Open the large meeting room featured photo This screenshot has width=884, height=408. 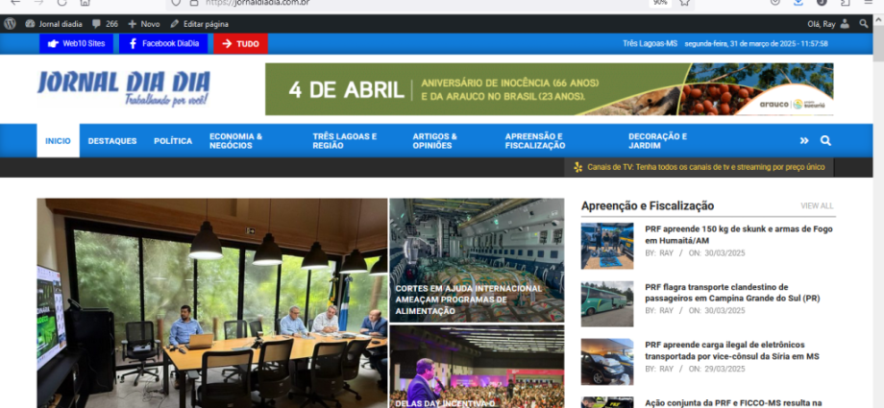pos(212,303)
